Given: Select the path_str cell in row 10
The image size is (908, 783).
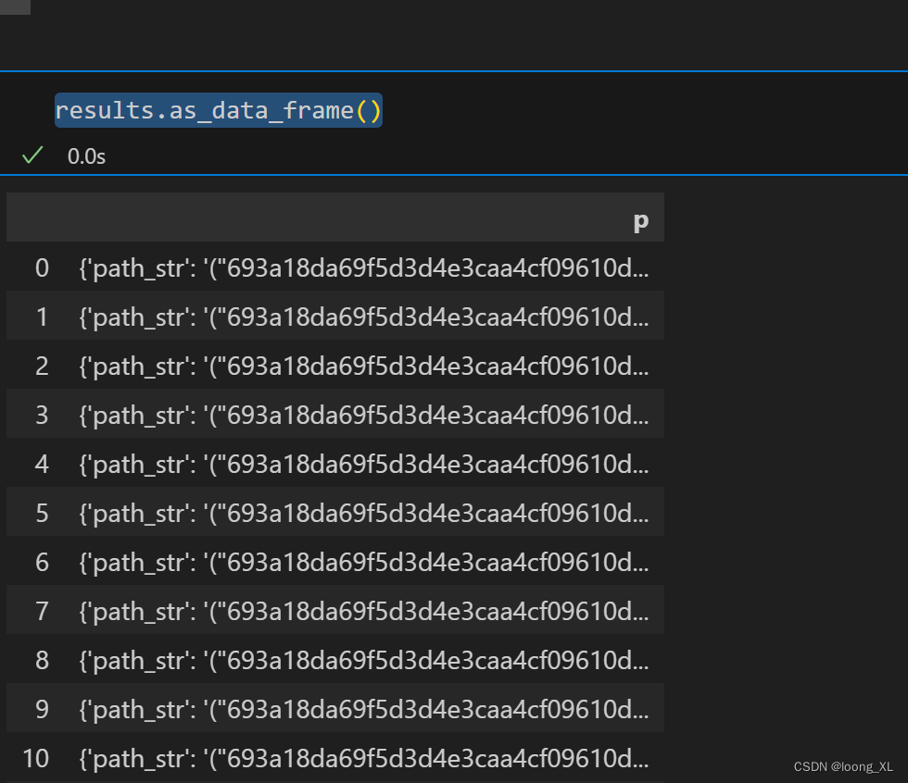Looking at the screenshot, I should click(x=364, y=759).
